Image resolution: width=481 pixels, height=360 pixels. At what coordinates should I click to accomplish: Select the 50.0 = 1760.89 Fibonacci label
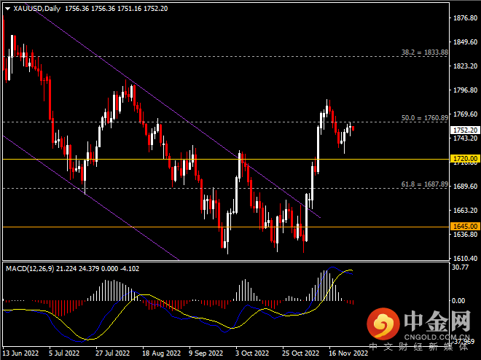tap(424, 117)
